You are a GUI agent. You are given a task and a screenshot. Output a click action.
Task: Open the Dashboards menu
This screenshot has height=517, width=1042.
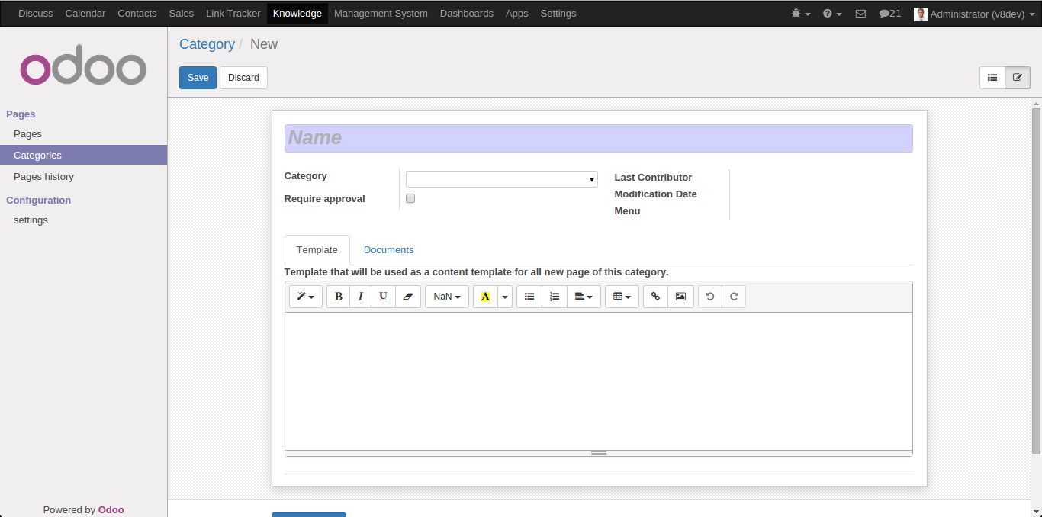(x=466, y=14)
